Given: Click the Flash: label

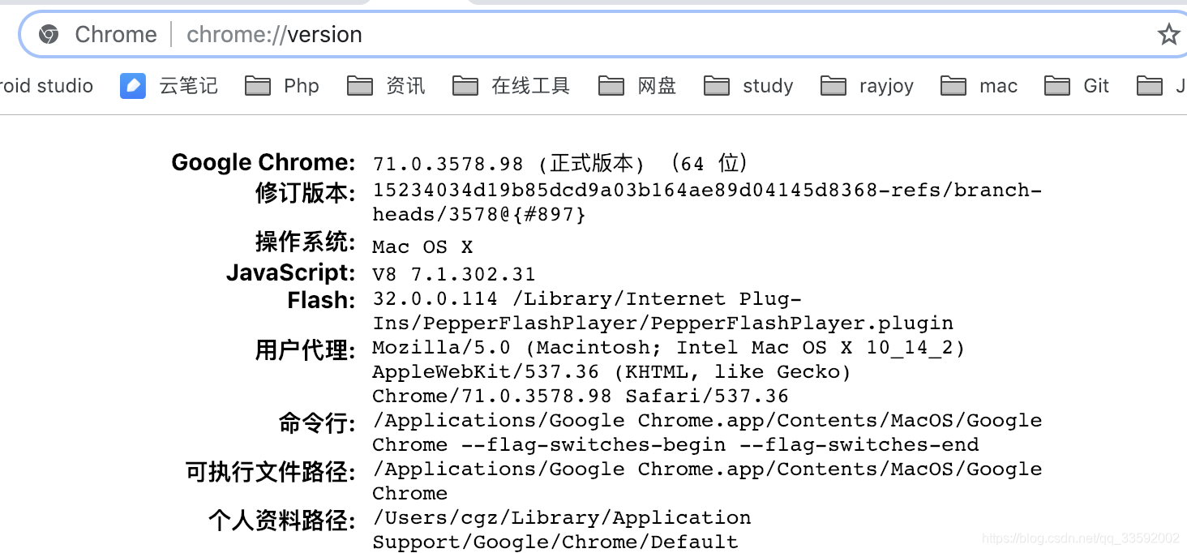Looking at the screenshot, I should click(x=321, y=301).
